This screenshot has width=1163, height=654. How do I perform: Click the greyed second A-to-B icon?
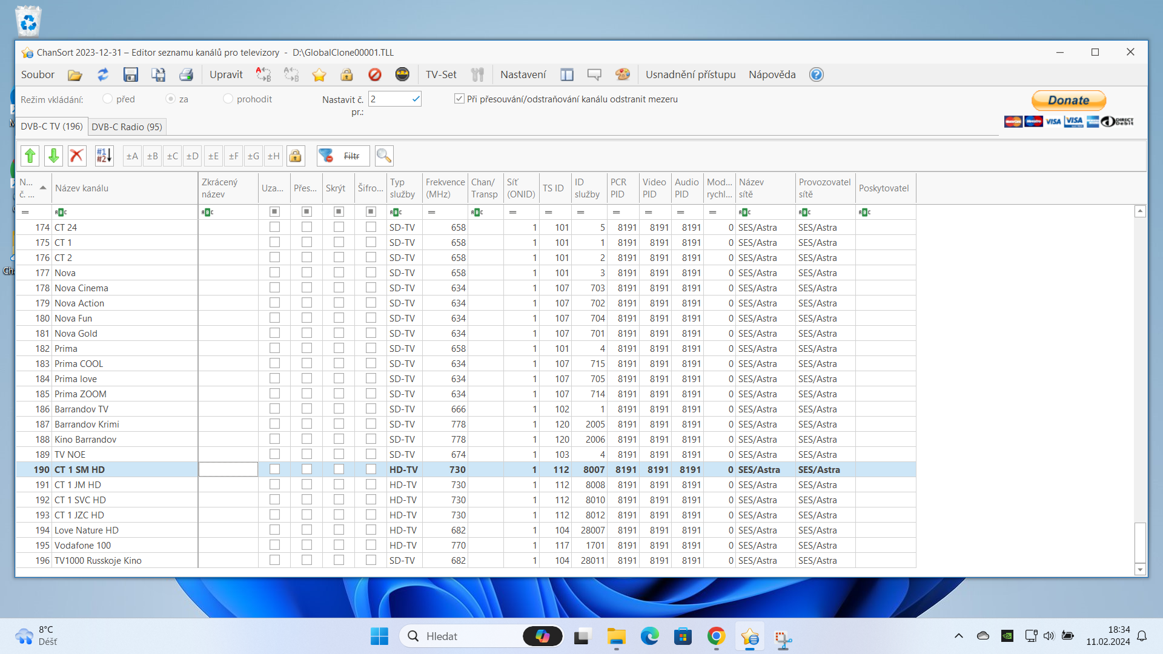point(291,74)
